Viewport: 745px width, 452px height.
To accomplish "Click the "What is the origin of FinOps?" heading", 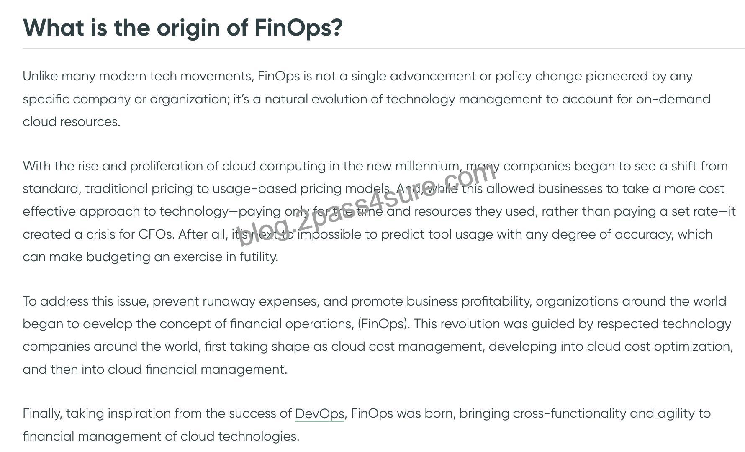I will 183,28.
